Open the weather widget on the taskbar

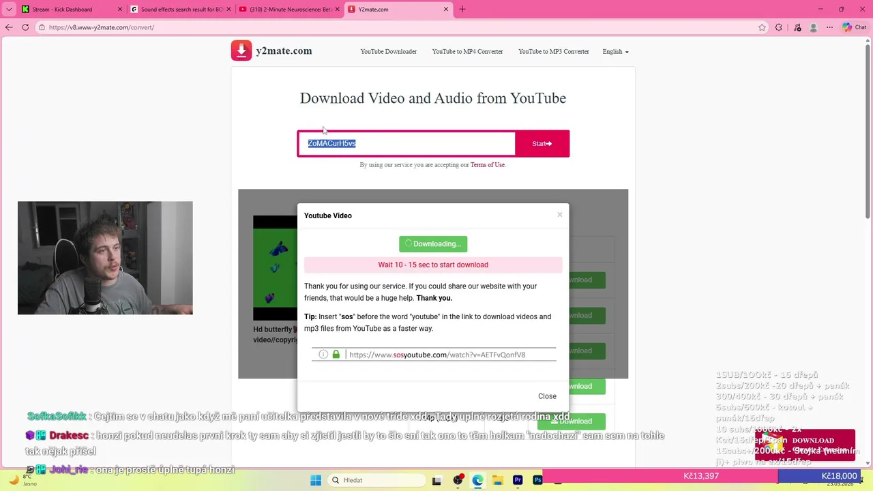[22, 480]
